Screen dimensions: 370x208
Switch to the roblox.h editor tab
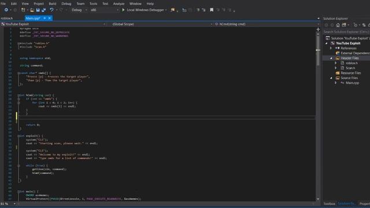pyautogui.click(x=7, y=18)
